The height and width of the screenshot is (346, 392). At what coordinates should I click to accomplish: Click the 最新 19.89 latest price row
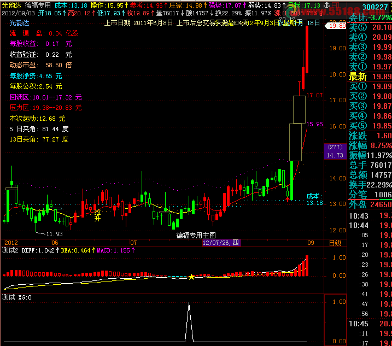coord(370,77)
